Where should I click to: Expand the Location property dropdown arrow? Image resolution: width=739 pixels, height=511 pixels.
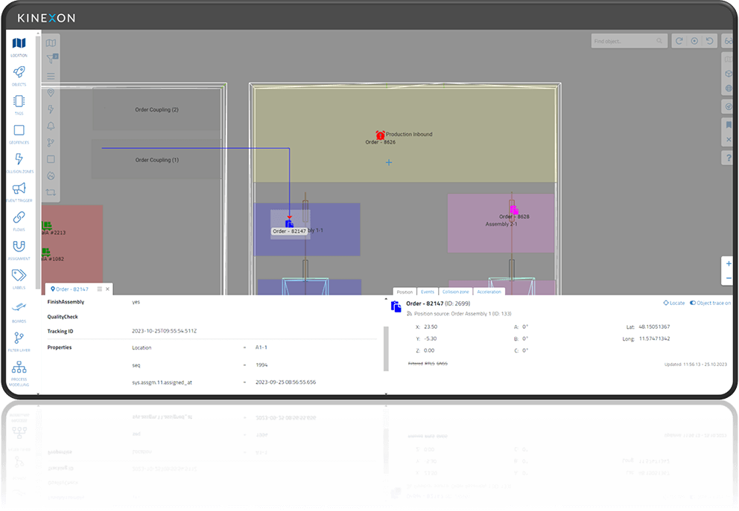244,347
